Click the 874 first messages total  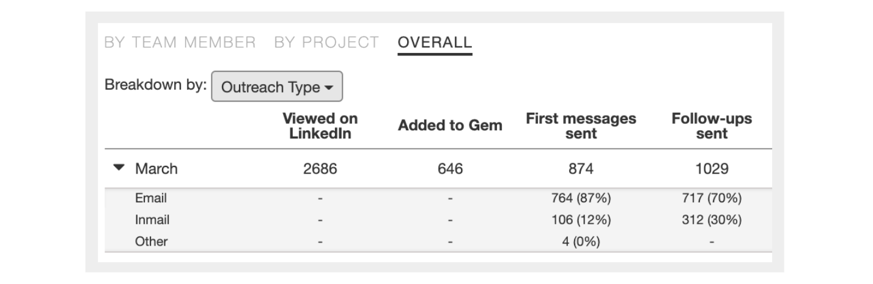pyautogui.click(x=581, y=169)
